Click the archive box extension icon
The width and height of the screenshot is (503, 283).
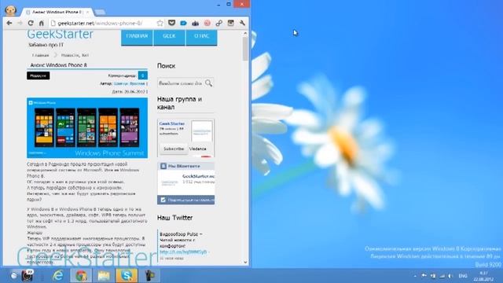tap(230, 23)
